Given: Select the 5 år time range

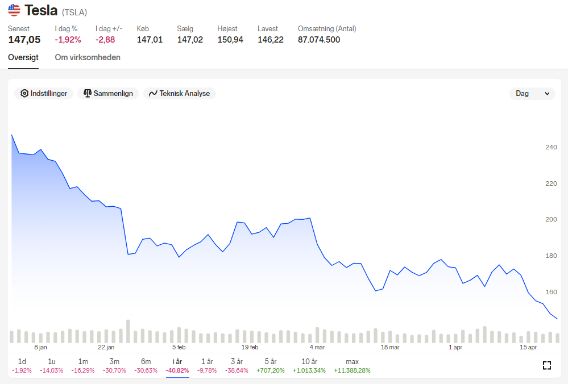Looking at the screenshot, I should (271, 366).
